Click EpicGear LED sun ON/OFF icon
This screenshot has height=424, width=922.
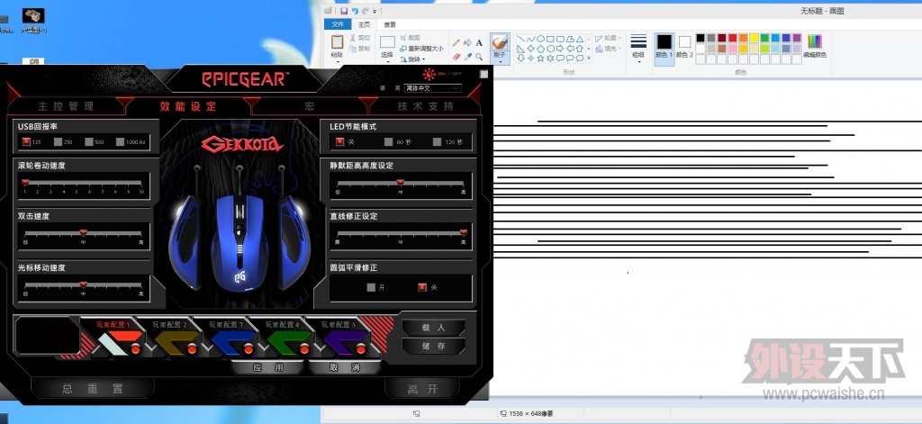pyautogui.click(x=429, y=74)
